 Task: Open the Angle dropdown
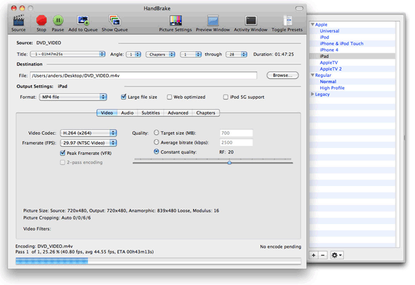(133, 54)
